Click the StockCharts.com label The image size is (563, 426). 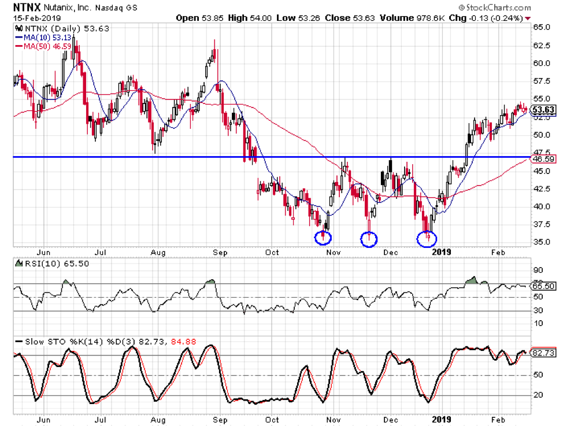point(494,7)
